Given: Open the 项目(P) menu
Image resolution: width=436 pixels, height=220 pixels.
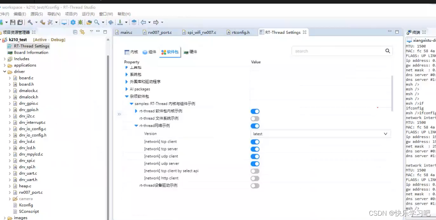Looking at the screenshot, I should click(x=72, y=14).
